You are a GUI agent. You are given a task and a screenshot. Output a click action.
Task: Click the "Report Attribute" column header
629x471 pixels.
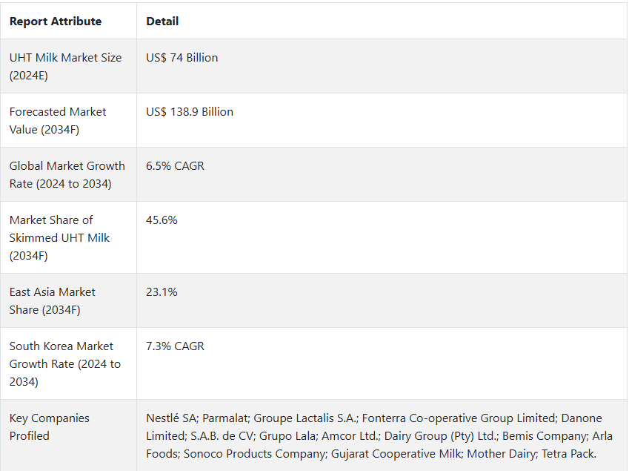coord(56,22)
